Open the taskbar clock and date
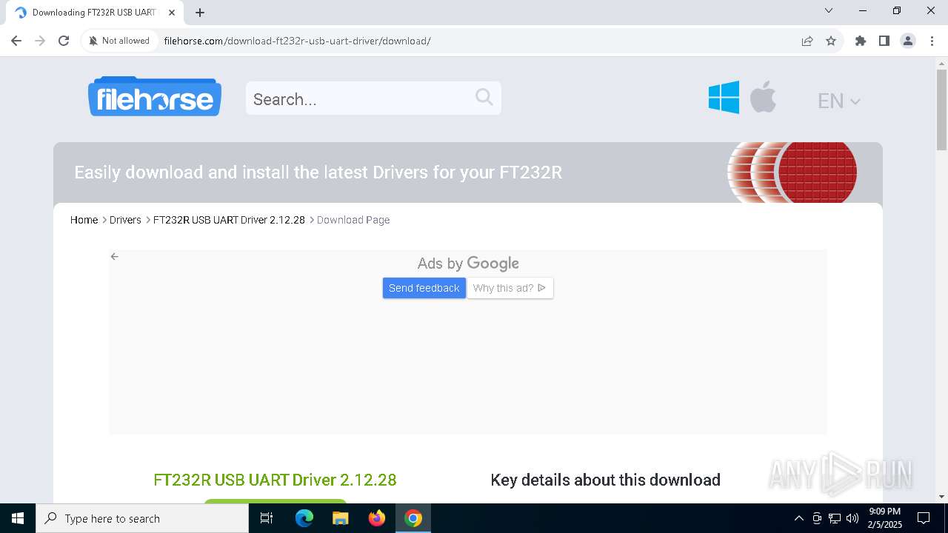This screenshot has width=948, height=533. tap(886, 518)
